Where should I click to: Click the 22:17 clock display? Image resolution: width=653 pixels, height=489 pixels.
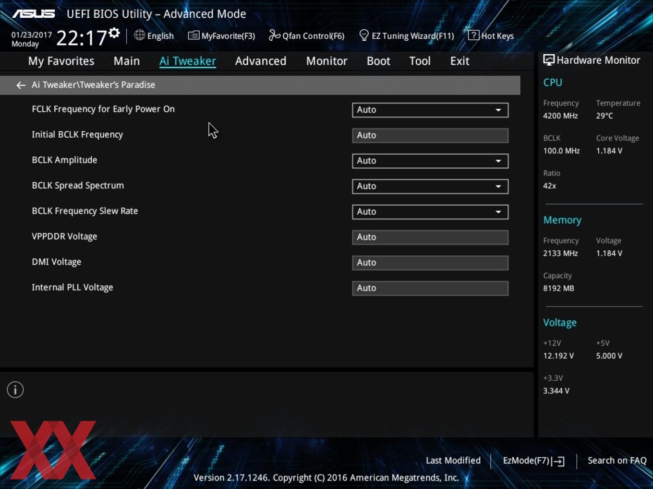click(x=82, y=37)
